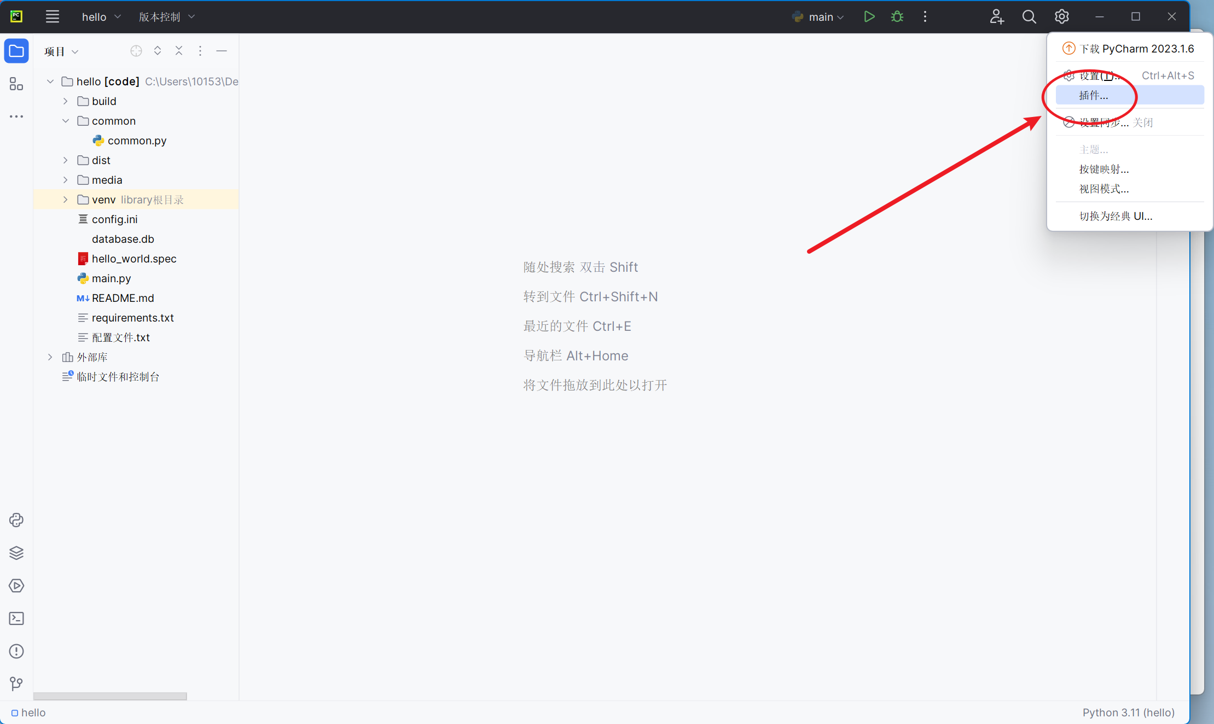Open the Terminal tool window

point(16,618)
